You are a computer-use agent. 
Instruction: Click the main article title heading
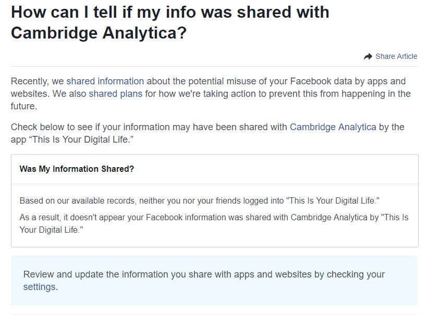coord(170,22)
